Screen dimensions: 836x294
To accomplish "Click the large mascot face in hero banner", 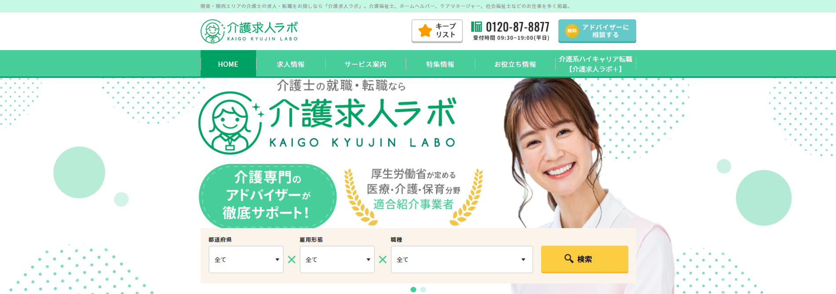I will 230,123.
